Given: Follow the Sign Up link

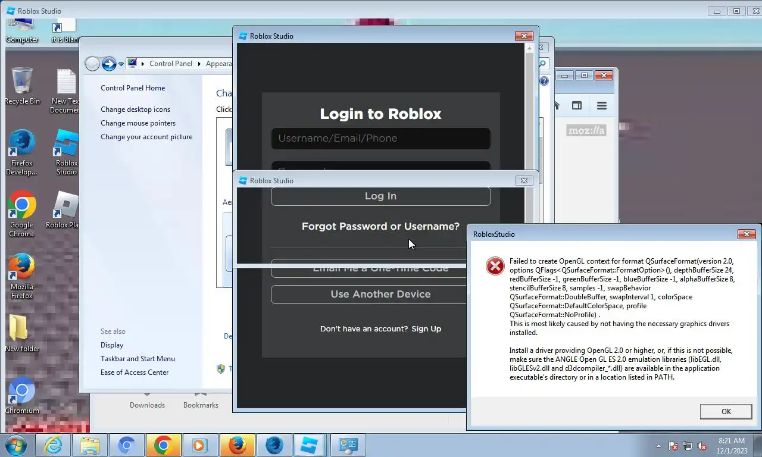Looking at the screenshot, I should point(426,328).
